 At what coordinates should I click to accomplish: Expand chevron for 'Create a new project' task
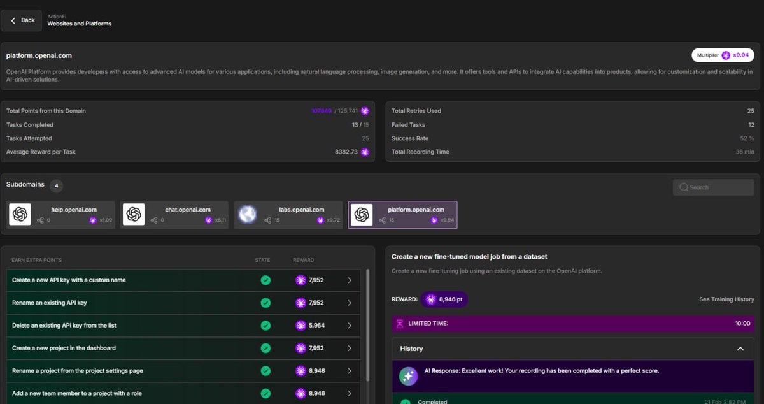(349, 348)
